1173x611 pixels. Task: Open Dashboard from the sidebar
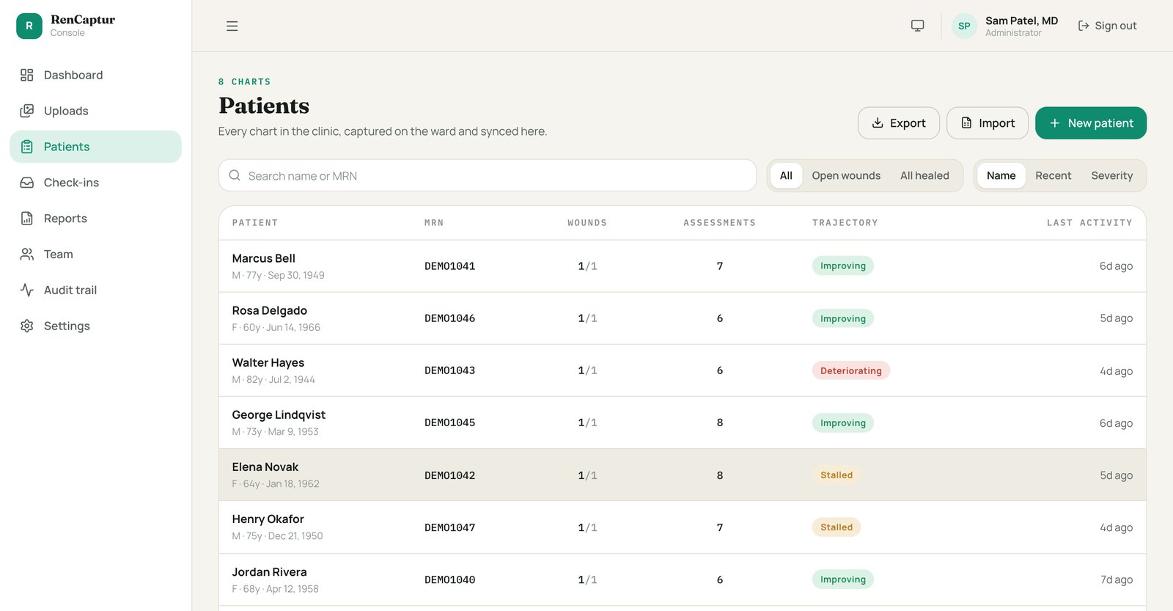point(95,75)
